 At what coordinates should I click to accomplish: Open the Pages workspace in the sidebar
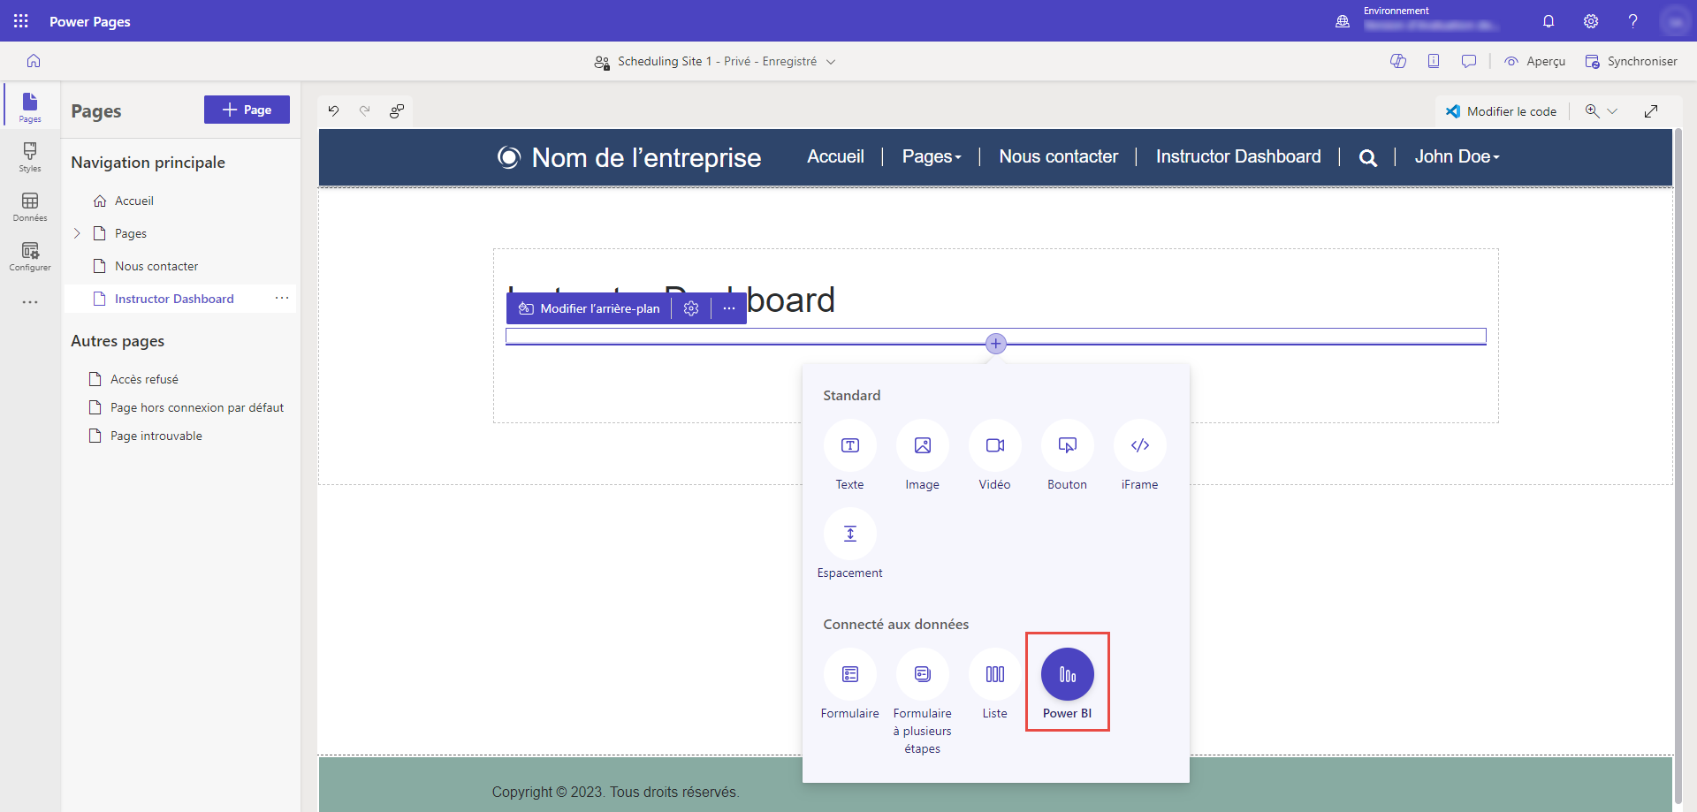(x=30, y=107)
